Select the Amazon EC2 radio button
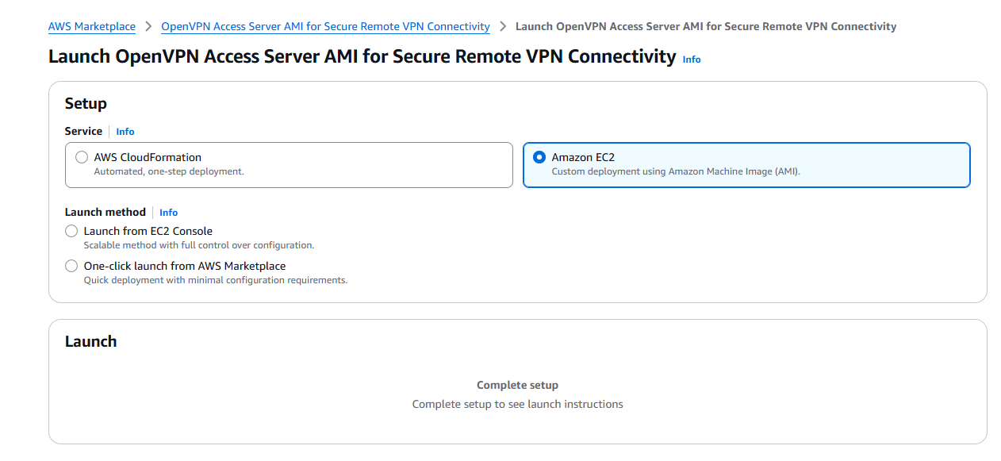The width and height of the screenshot is (1001, 461). coord(539,157)
